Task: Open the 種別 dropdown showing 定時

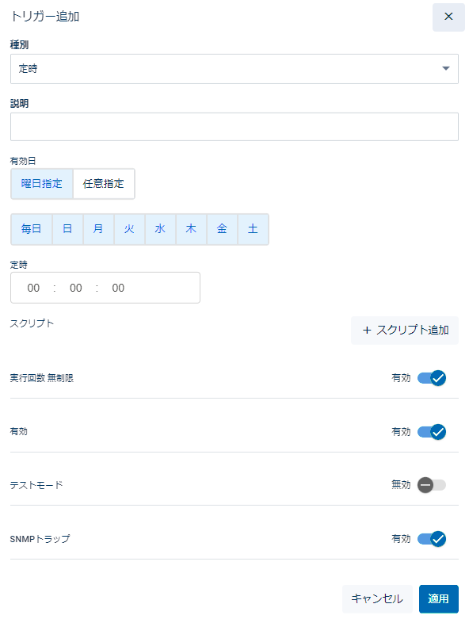Action: [x=234, y=69]
